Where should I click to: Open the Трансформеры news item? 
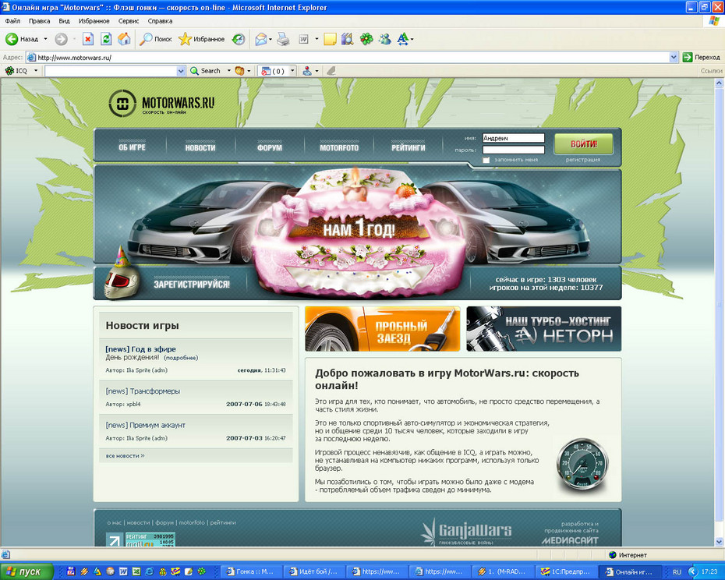coord(143,391)
